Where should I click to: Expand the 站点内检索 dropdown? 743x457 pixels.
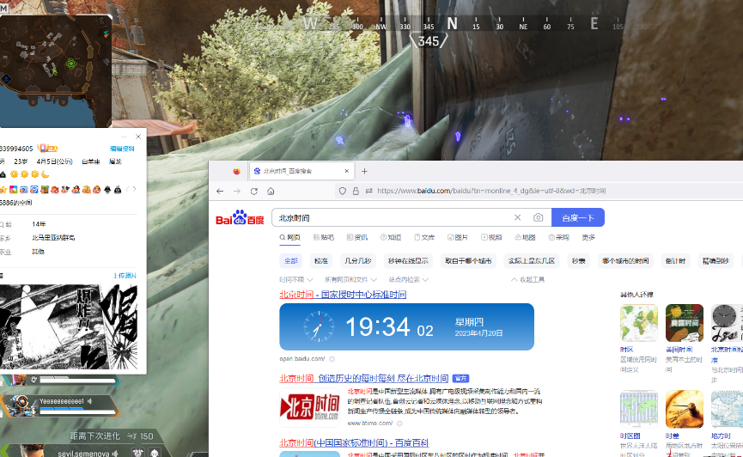pyautogui.click(x=408, y=279)
